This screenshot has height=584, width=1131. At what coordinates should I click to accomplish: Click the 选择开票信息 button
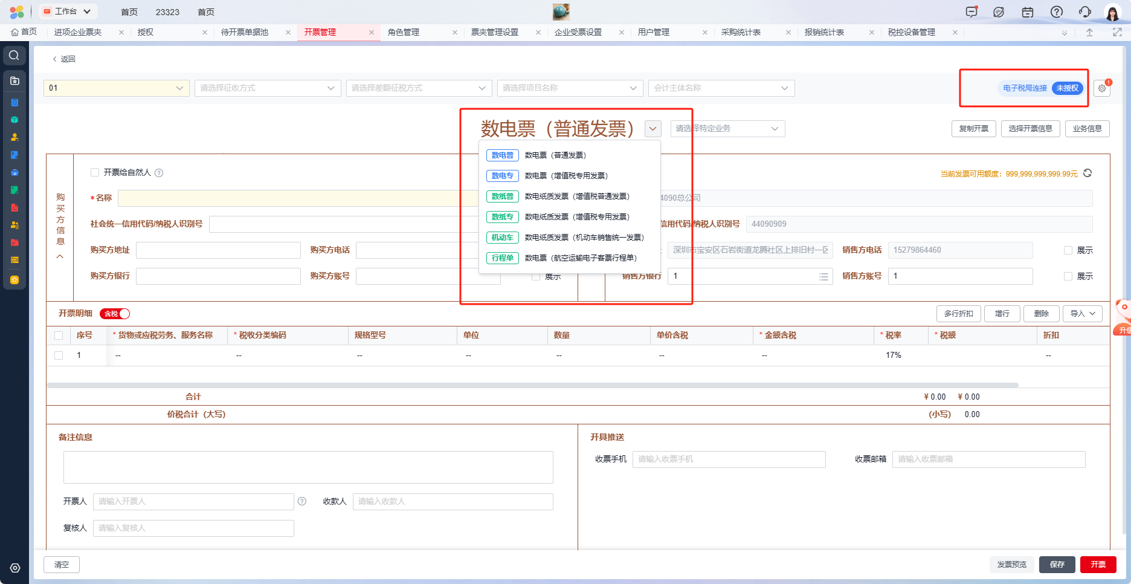pyautogui.click(x=1031, y=129)
